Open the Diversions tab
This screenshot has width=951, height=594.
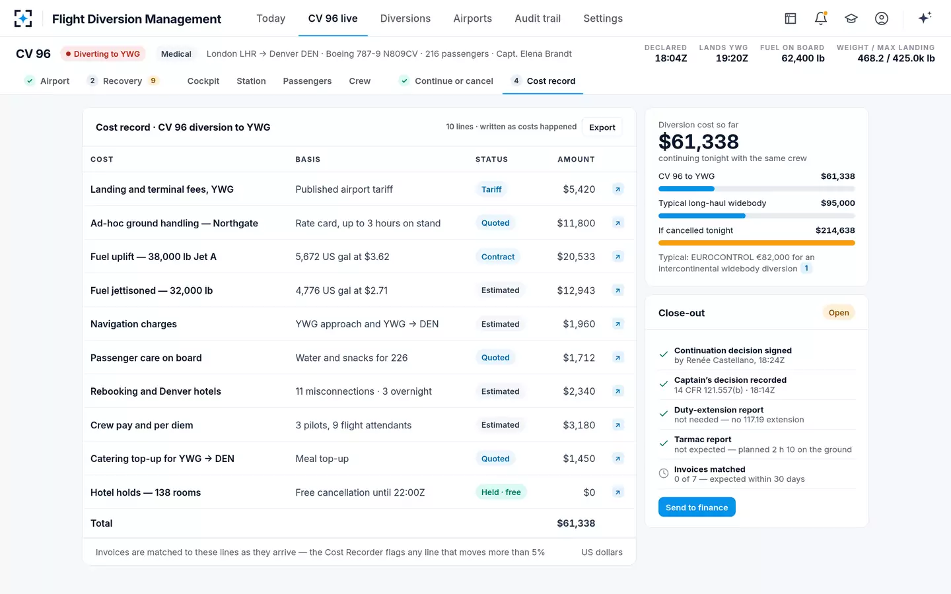(405, 18)
